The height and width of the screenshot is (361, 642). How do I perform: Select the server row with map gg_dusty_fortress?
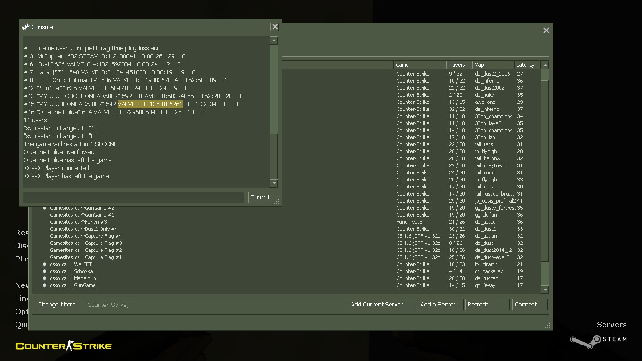286,208
